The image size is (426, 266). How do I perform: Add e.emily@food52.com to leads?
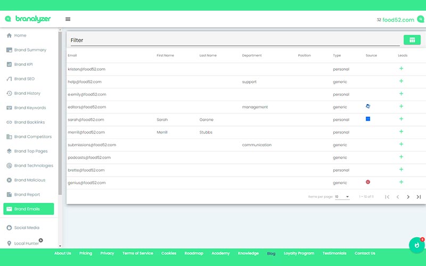click(x=401, y=94)
